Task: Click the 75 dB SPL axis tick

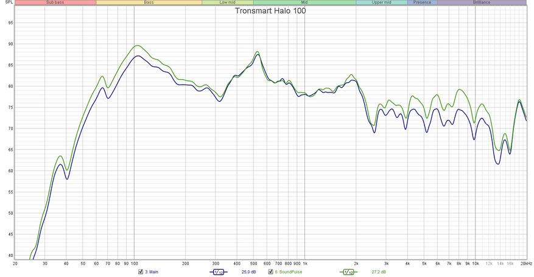Action: pos(10,108)
